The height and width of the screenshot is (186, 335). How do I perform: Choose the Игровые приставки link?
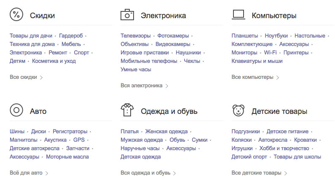pyautogui.click(x=145, y=53)
